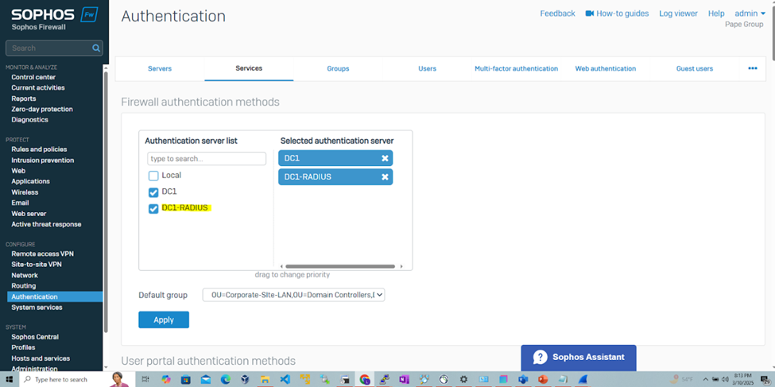This screenshot has height=387, width=775.
Task: Launch Copilot from the taskbar
Action: coord(166,379)
